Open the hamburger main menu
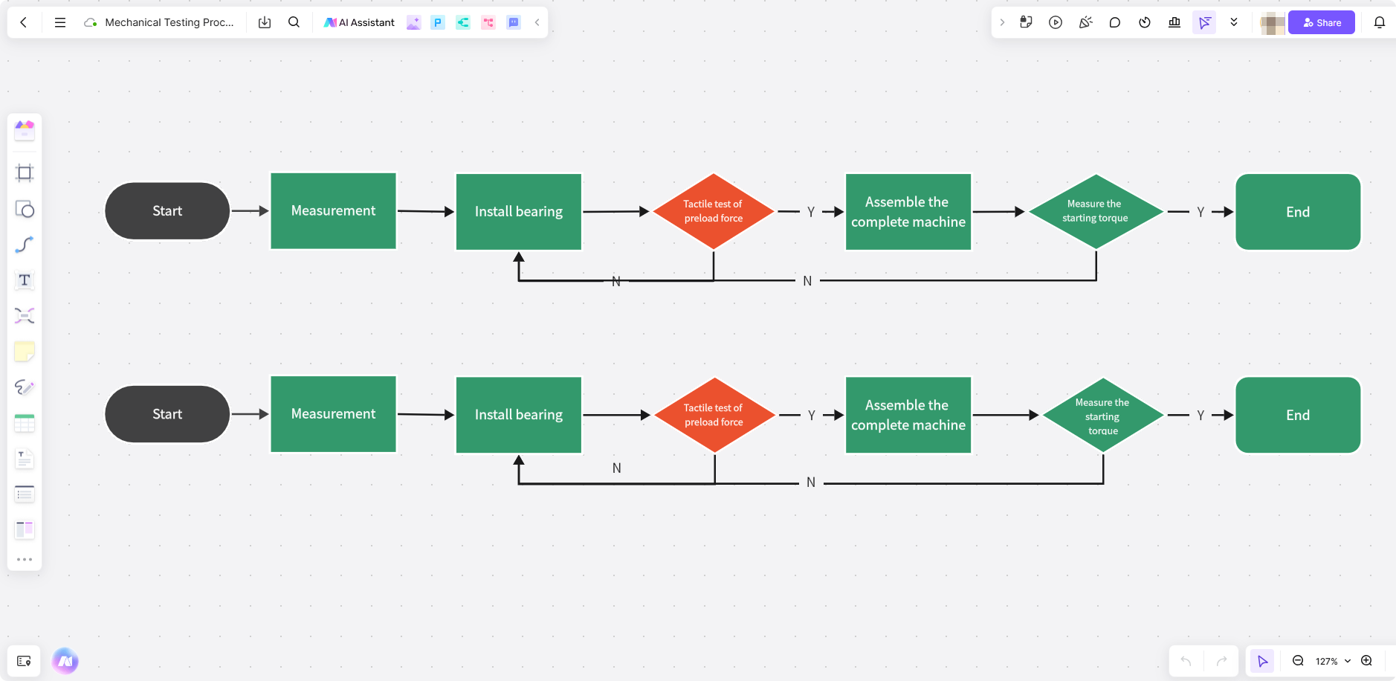Screen dimensions: 1396x681 click(x=60, y=22)
